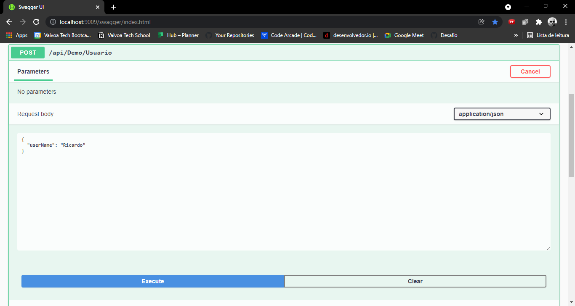Open the Chrome three-dot menu
575x306 pixels.
click(566, 22)
